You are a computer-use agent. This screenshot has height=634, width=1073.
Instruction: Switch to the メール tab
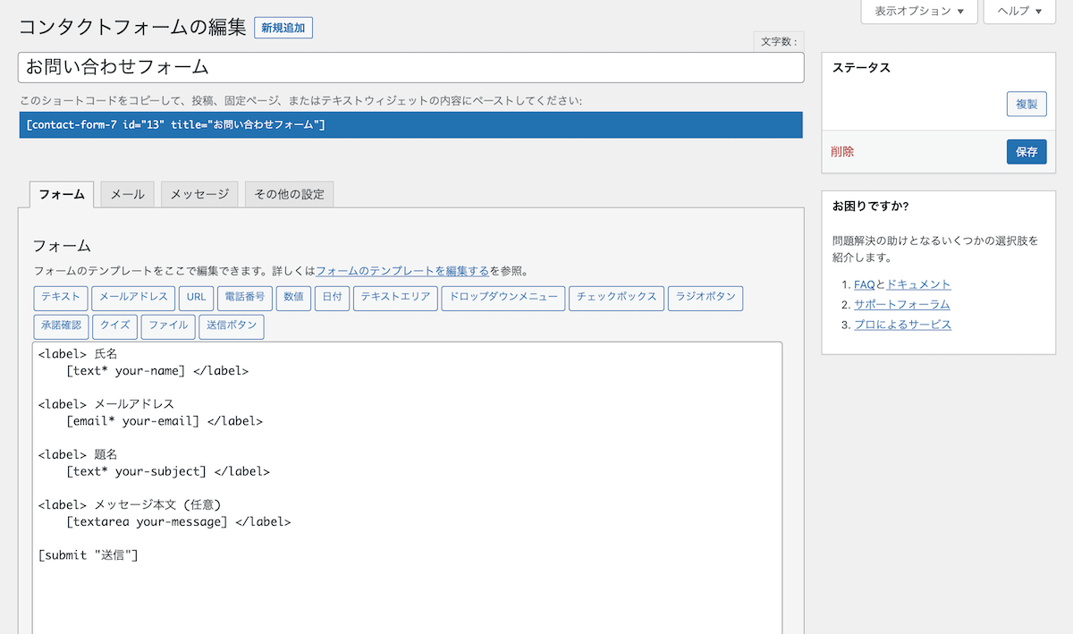click(127, 193)
